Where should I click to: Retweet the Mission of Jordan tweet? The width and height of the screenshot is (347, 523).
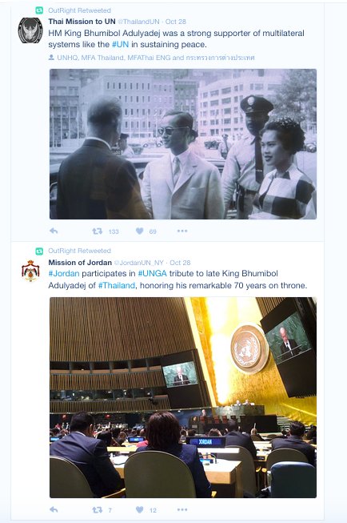pyautogui.click(x=98, y=509)
